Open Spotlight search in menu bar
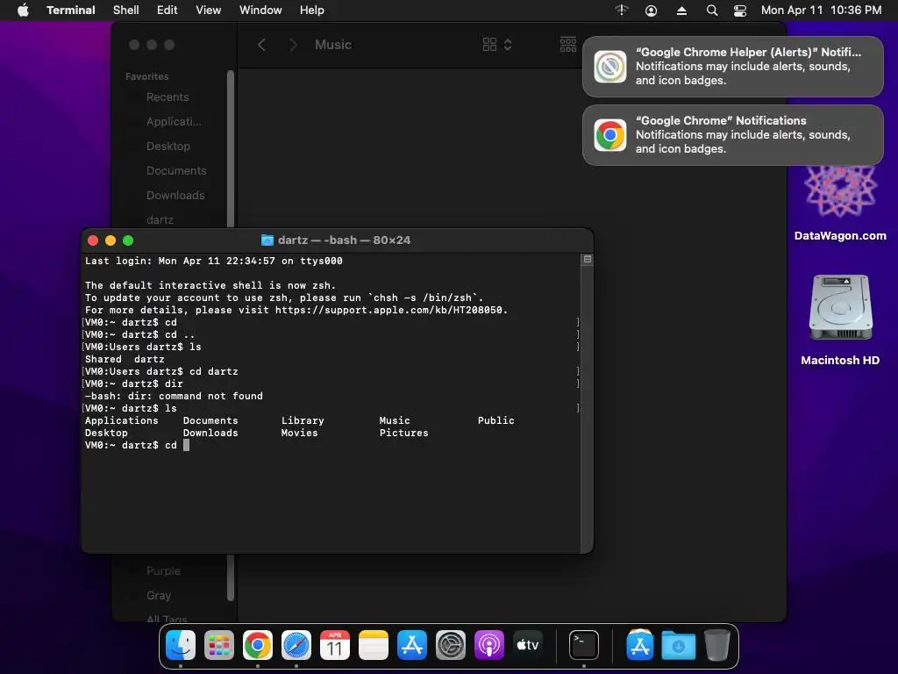This screenshot has height=674, width=898. [x=712, y=11]
